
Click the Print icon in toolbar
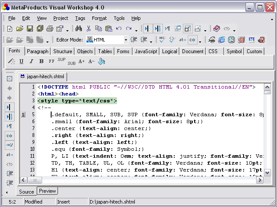pyautogui.click(x=50, y=29)
